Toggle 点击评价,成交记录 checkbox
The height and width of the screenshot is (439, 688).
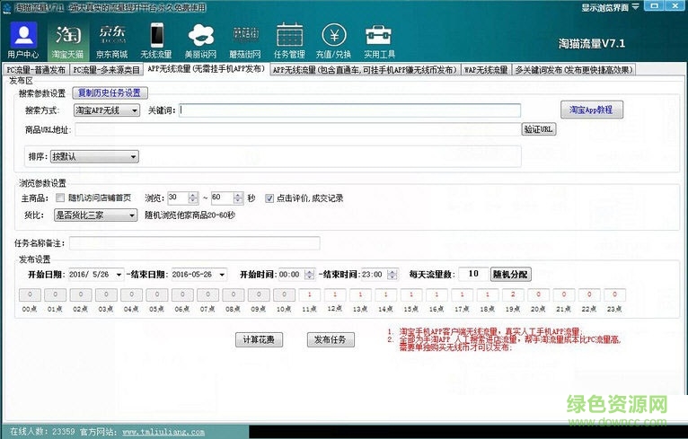pyautogui.click(x=269, y=198)
